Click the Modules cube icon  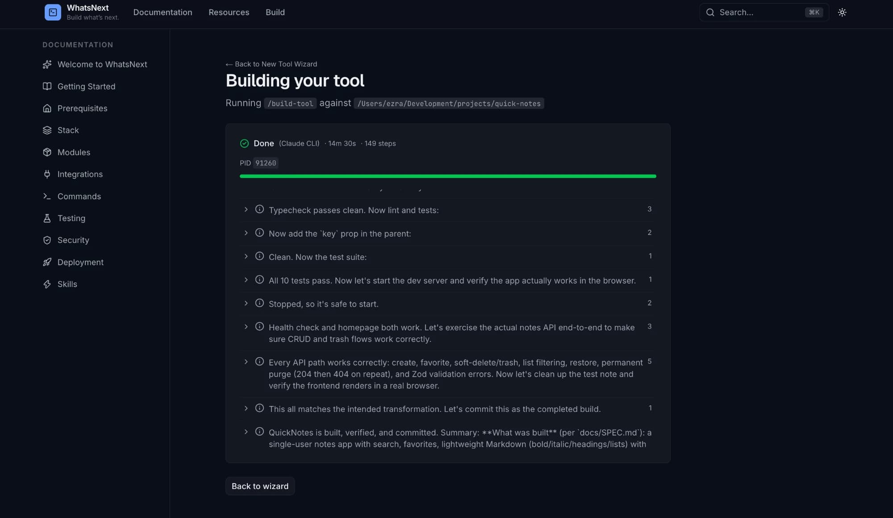tap(47, 152)
